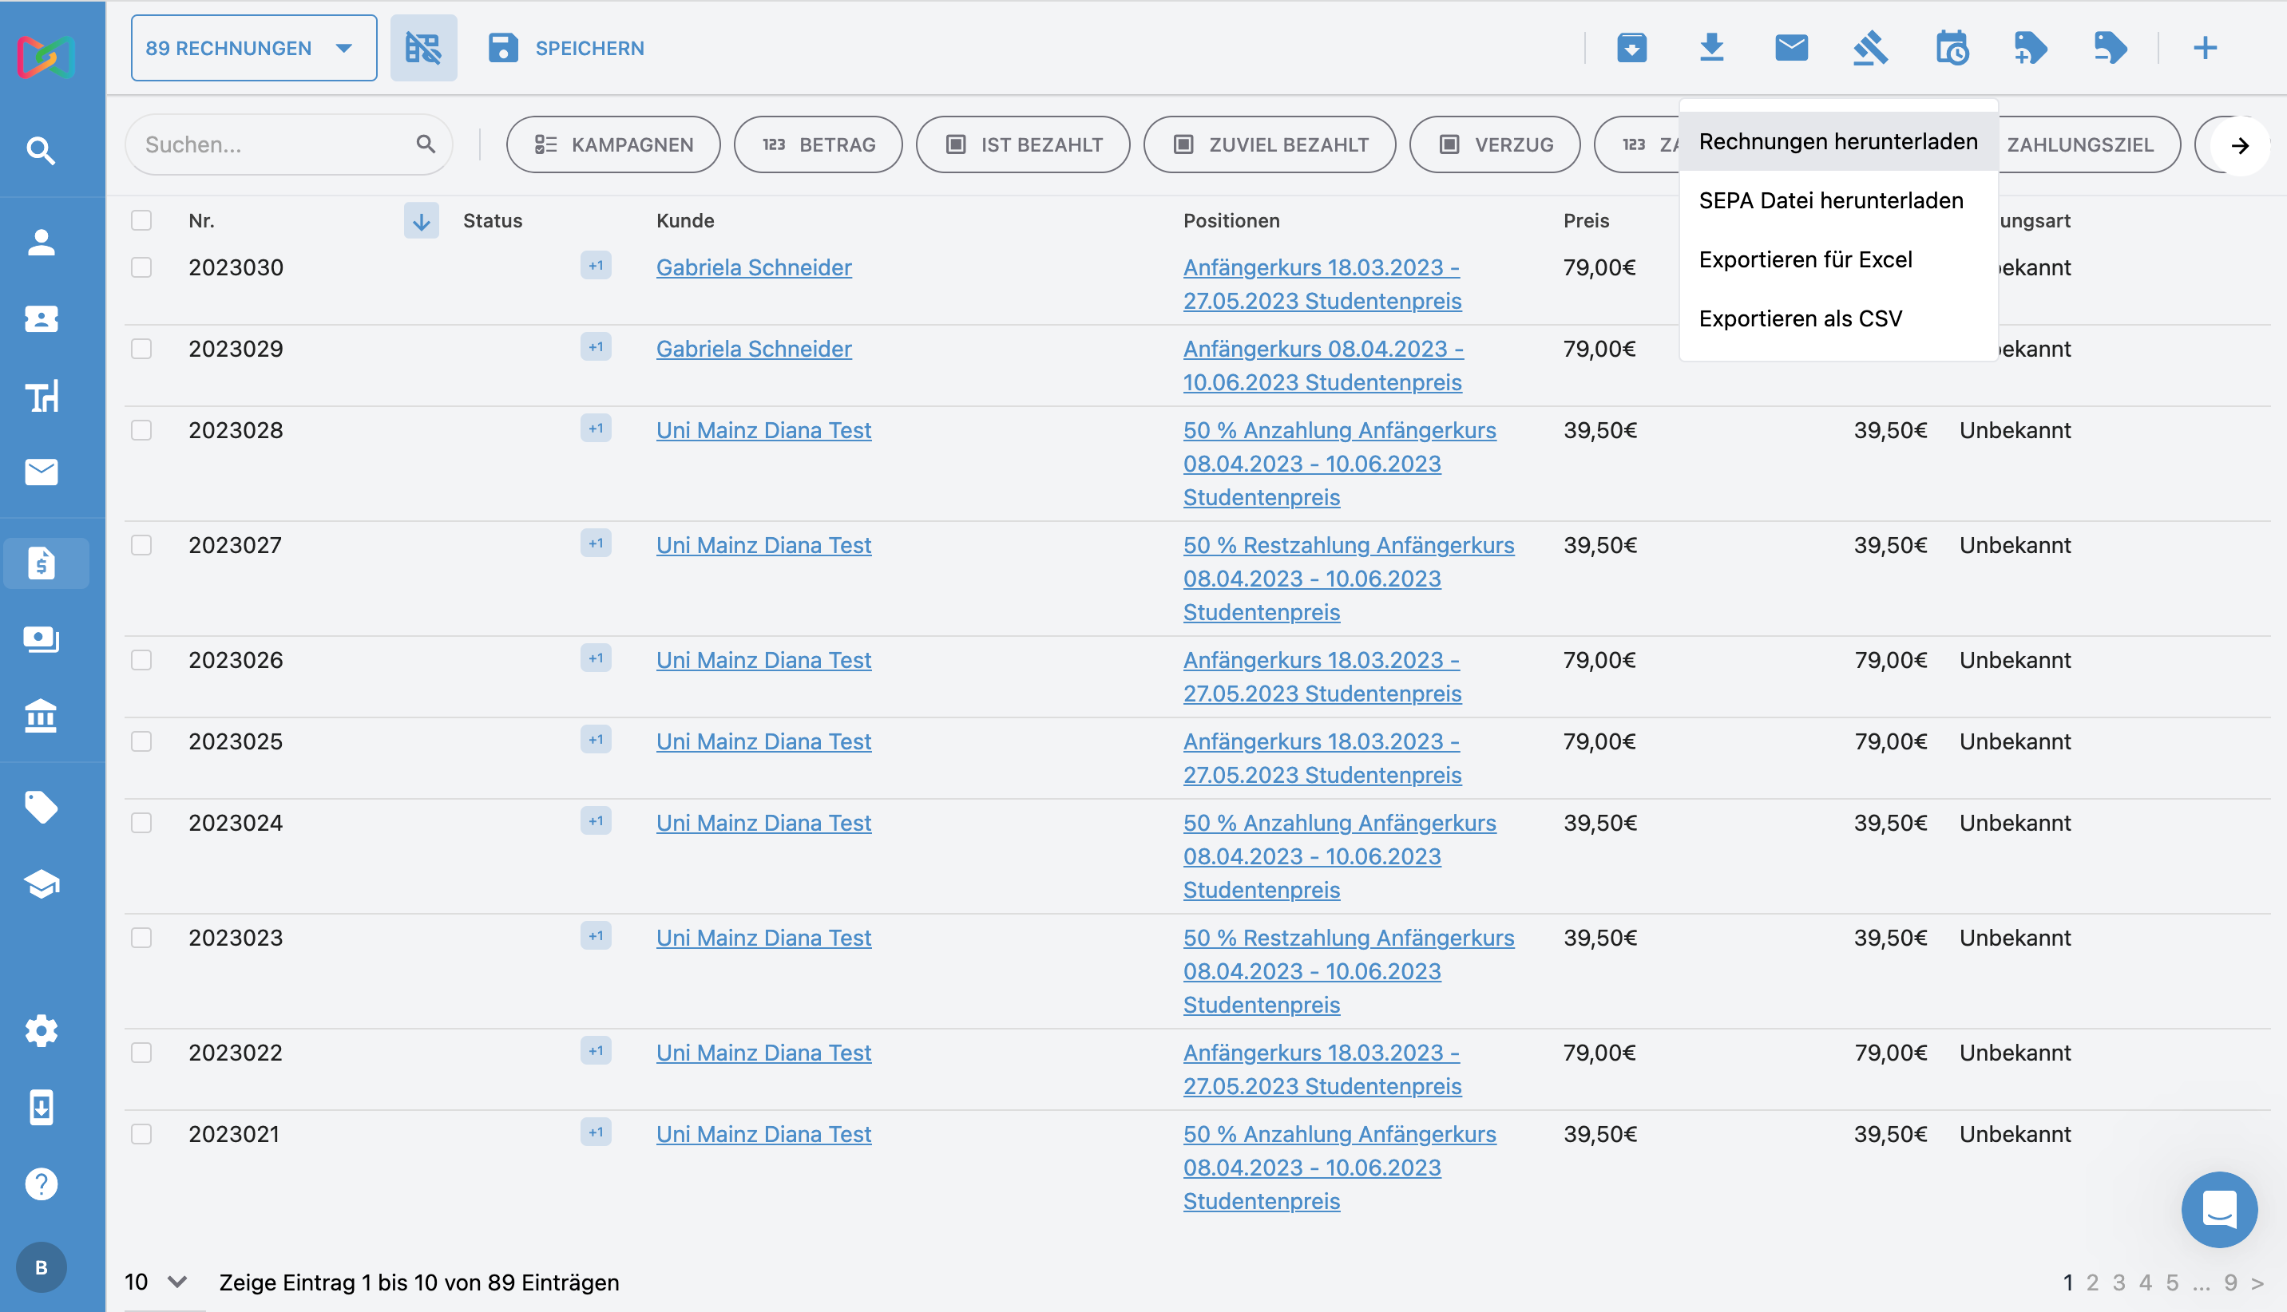This screenshot has height=1312, width=2287.
Task: Open Gabriela Schneider customer link for 2023030
Action: tap(753, 267)
